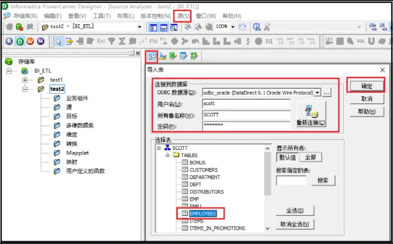Open the 工具(T) menu
393x244 pixels.
point(102,16)
